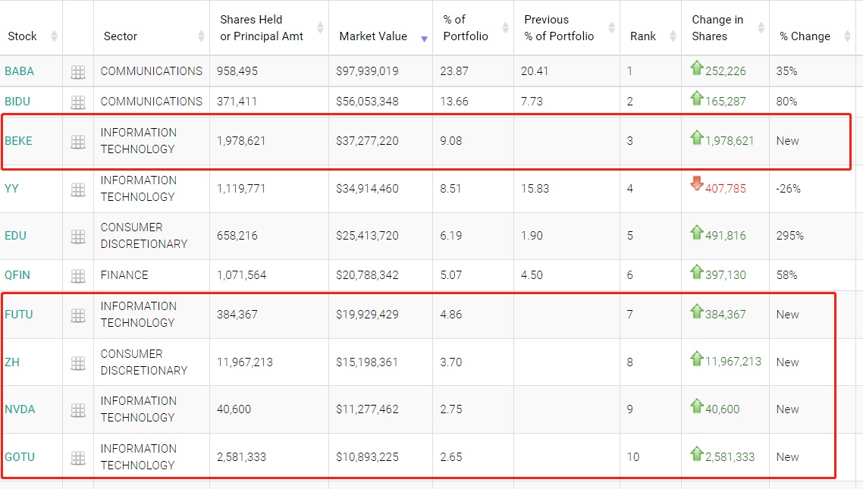This screenshot has width=863, height=489.
Task: Sort by the % Change column header
Action: point(805,36)
